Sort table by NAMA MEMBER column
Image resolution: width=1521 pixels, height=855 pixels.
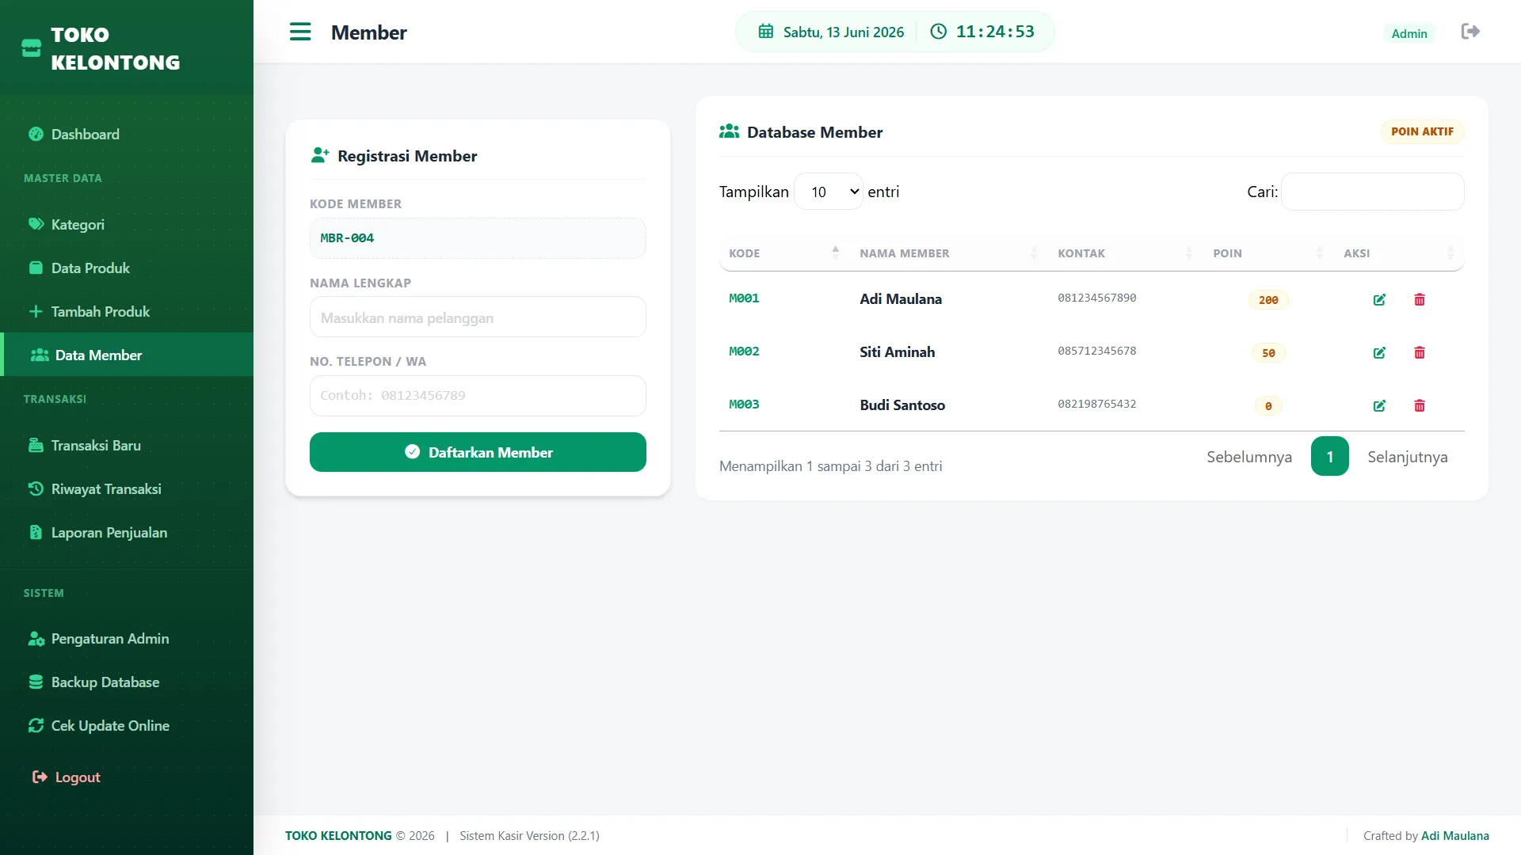tap(948, 253)
